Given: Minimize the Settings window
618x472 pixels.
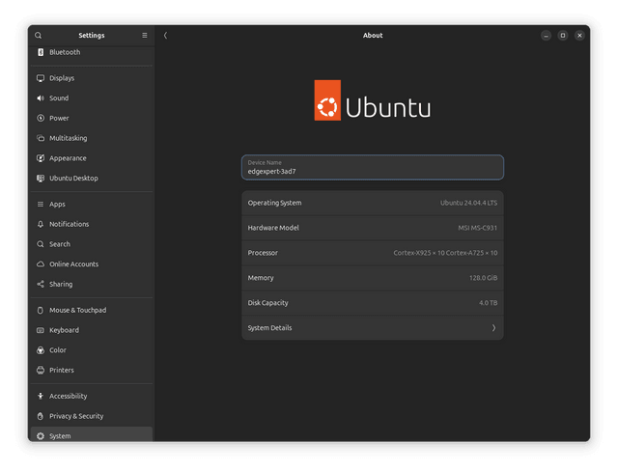Looking at the screenshot, I should [x=546, y=36].
